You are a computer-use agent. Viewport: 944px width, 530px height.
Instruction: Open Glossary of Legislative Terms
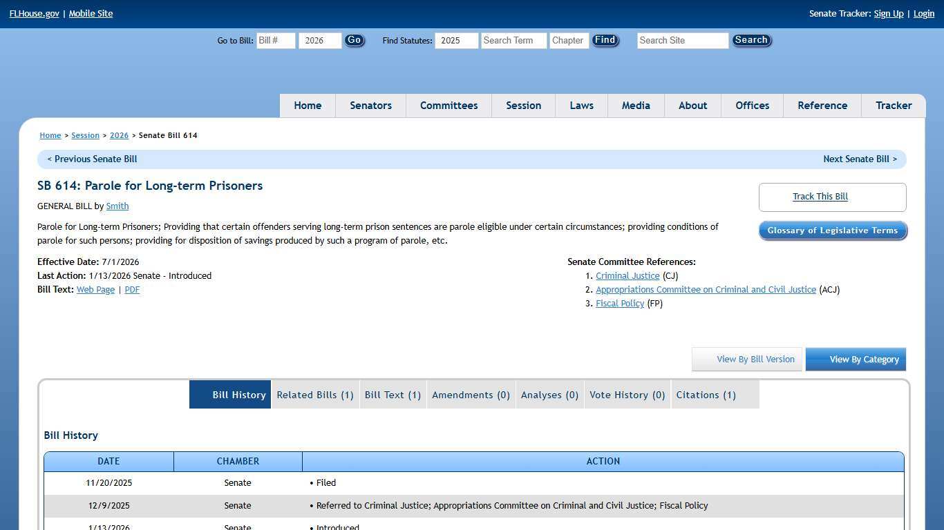coord(832,230)
